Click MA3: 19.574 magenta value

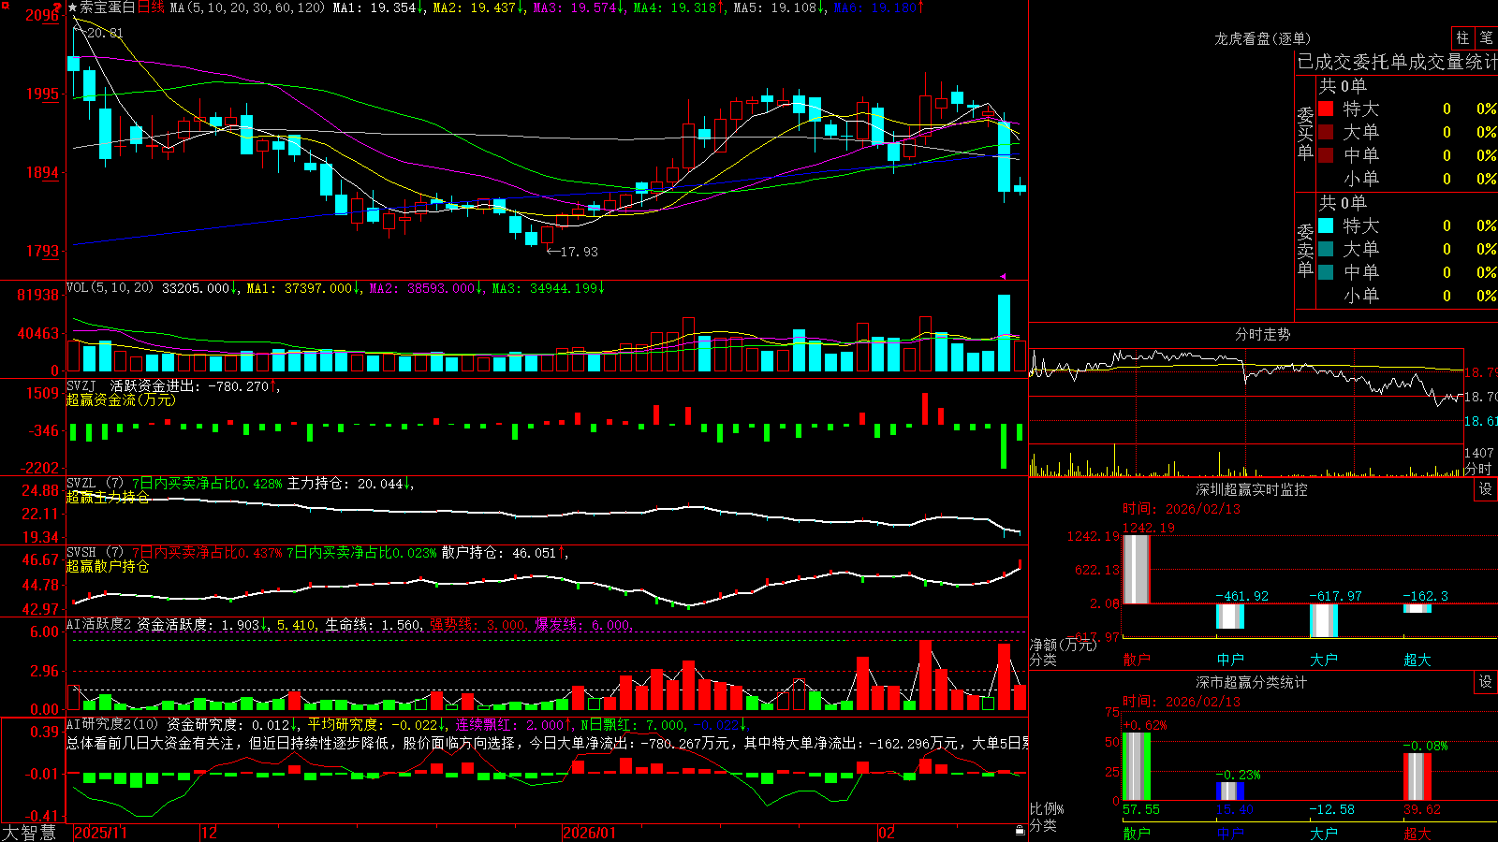pyautogui.click(x=580, y=7)
